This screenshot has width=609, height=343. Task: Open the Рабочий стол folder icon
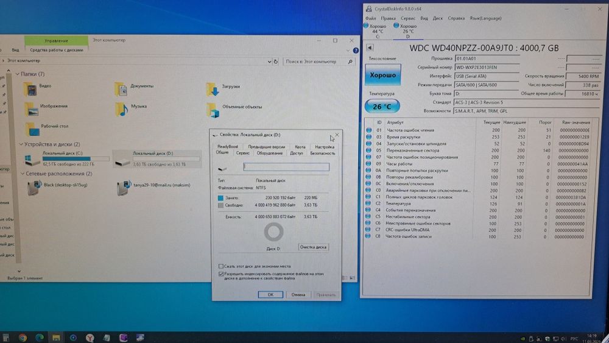click(x=33, y=129)
